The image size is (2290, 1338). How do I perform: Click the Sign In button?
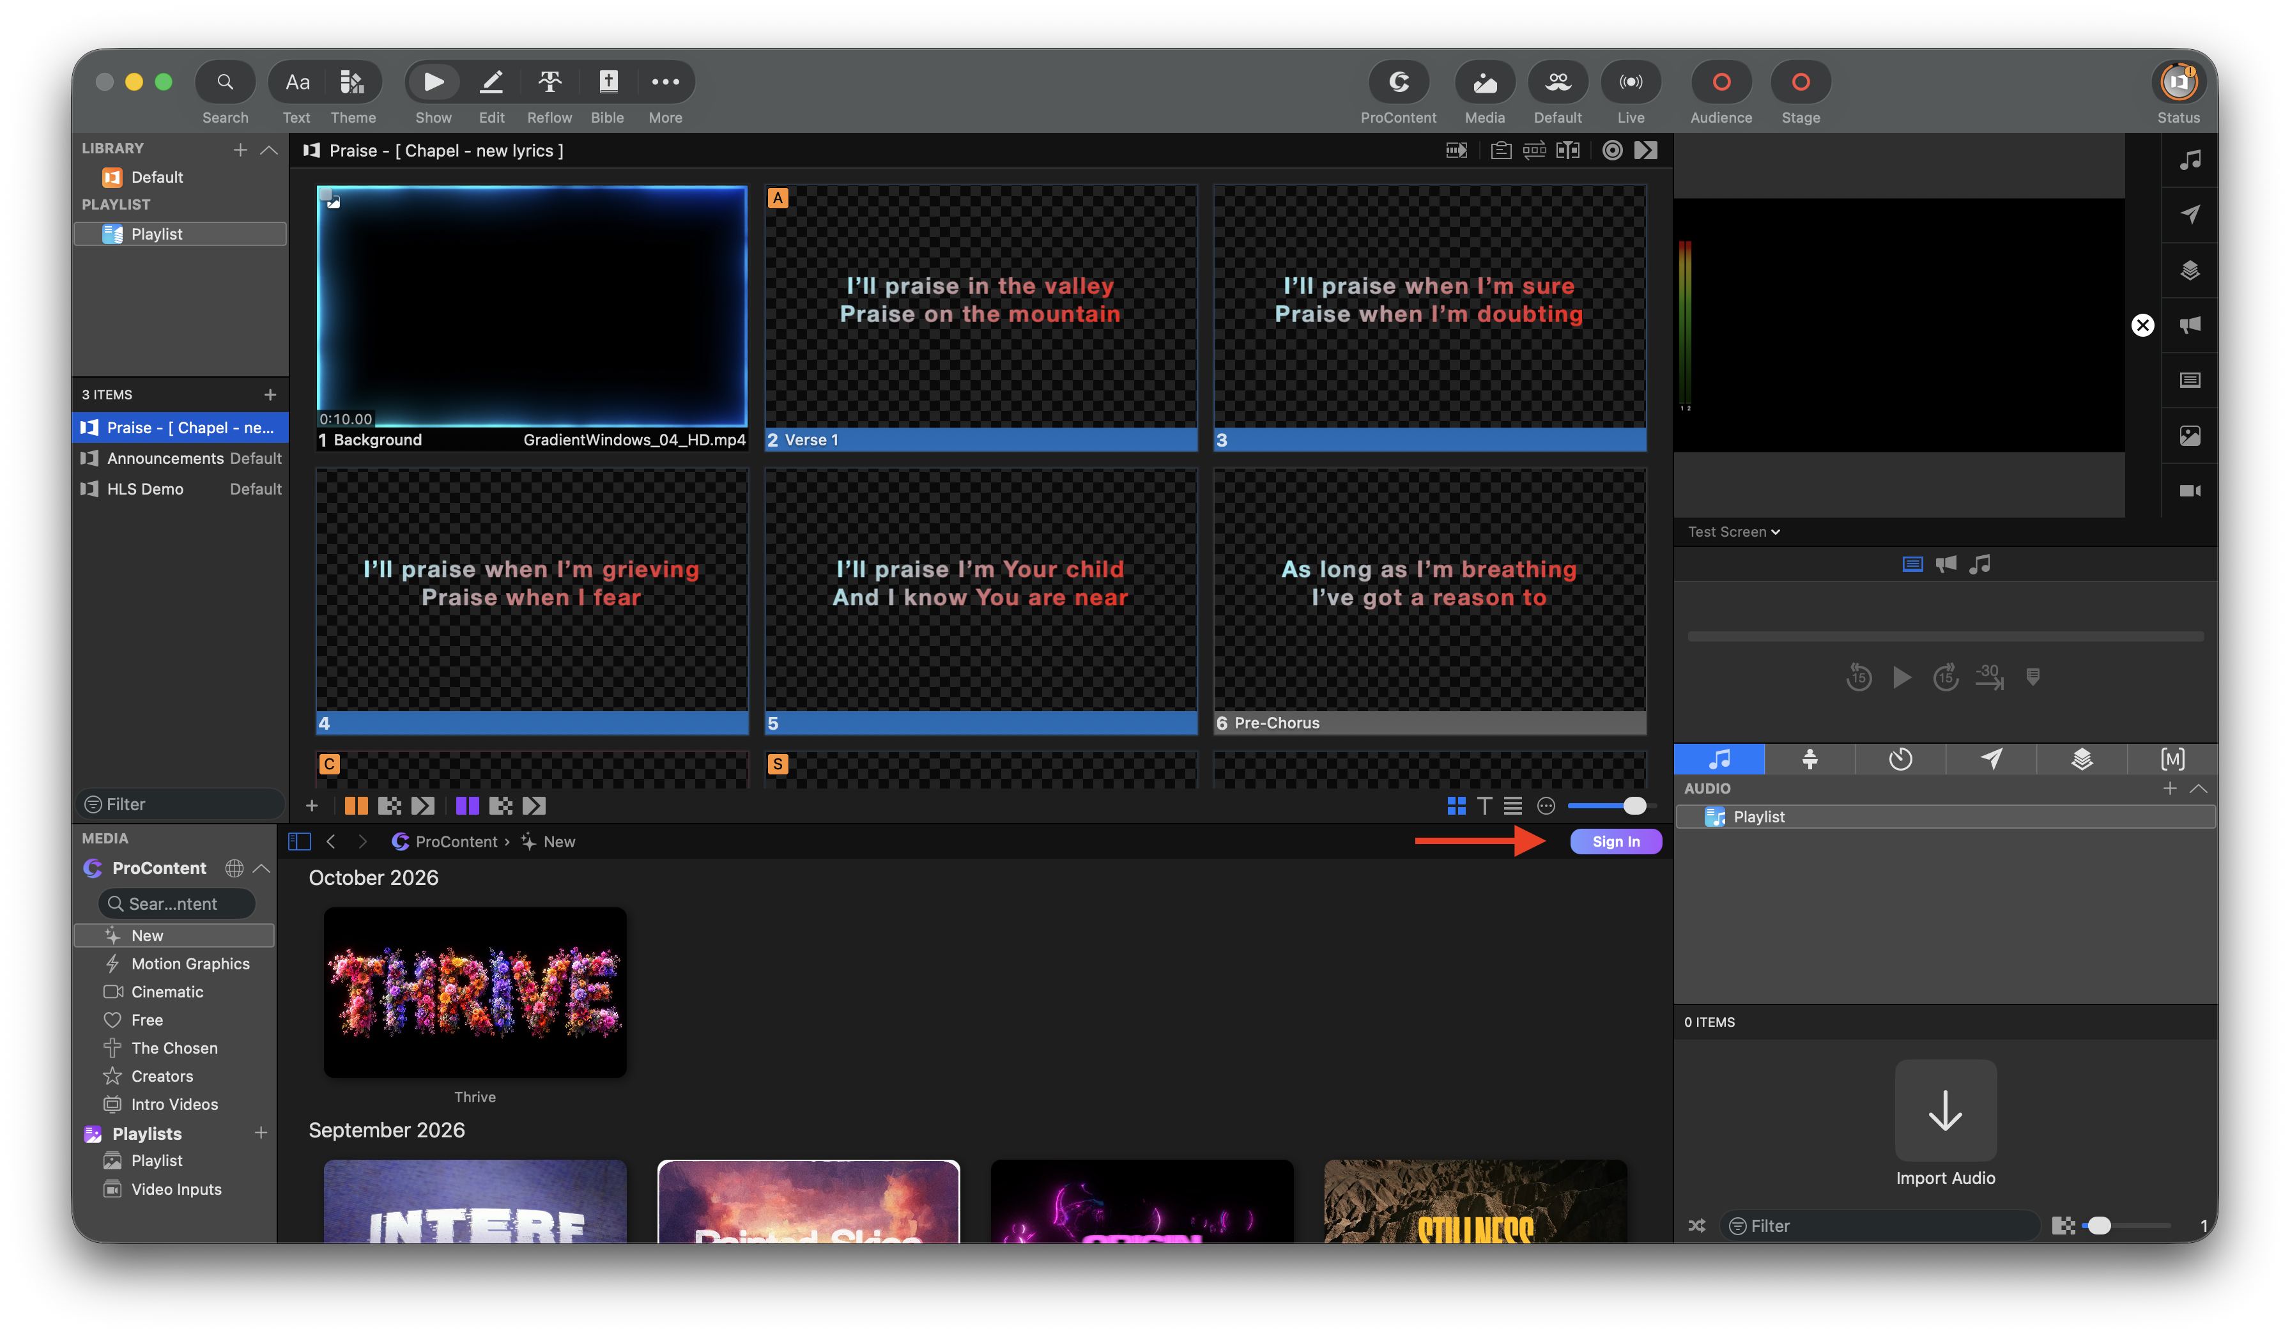coord(1616,842)
